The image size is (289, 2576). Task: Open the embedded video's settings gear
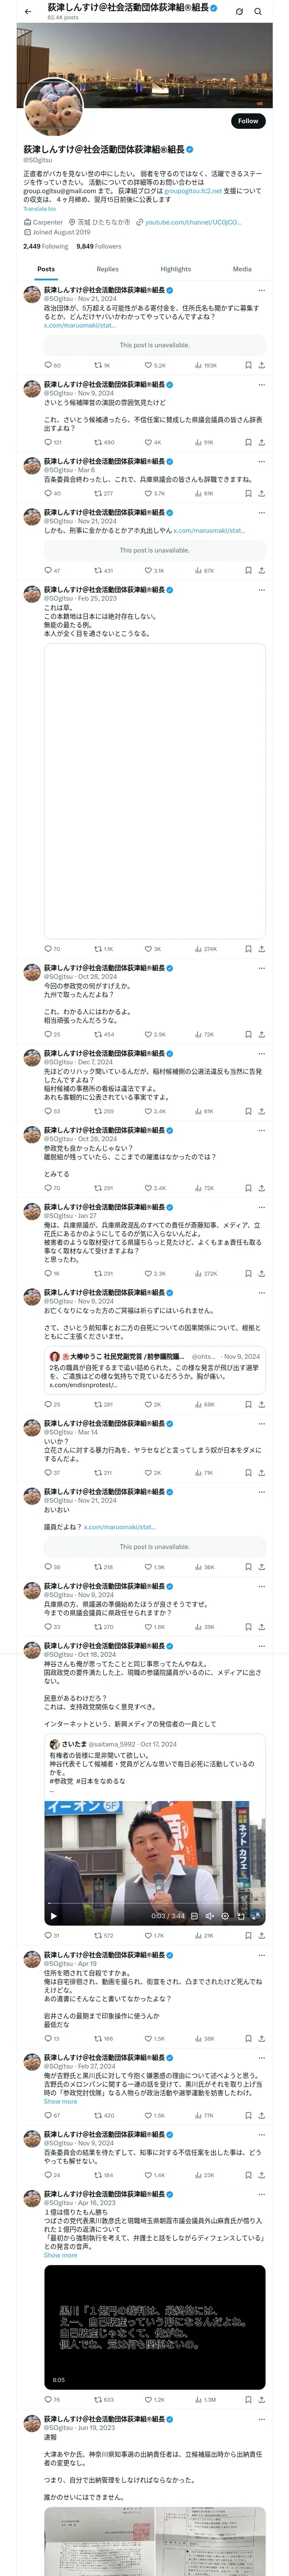click(225, 1916)
